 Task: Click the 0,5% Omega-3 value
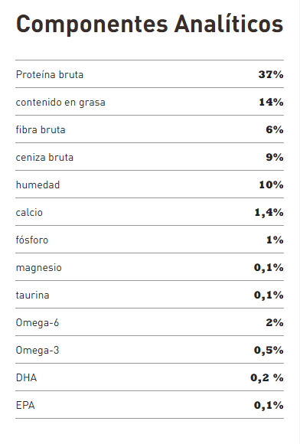tap(269, 350)
